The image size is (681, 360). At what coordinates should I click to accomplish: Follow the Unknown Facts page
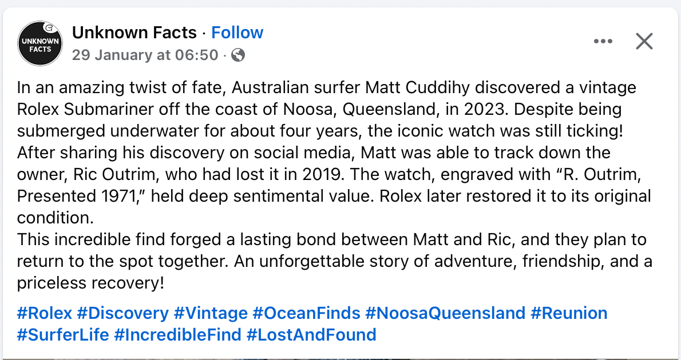(x=237, y=33)
